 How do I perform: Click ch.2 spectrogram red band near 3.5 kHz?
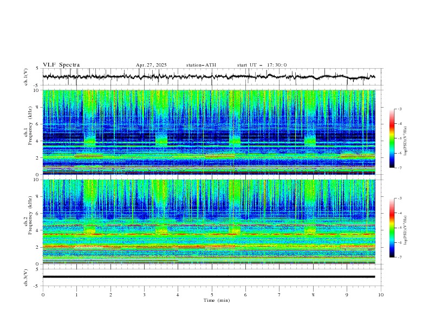pyautogui.click(x=209, y=234)
